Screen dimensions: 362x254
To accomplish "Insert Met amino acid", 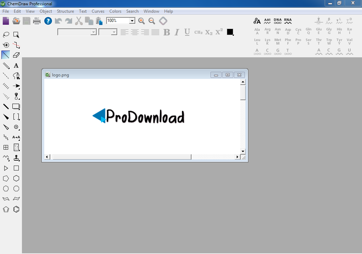I will coord(278,41).
